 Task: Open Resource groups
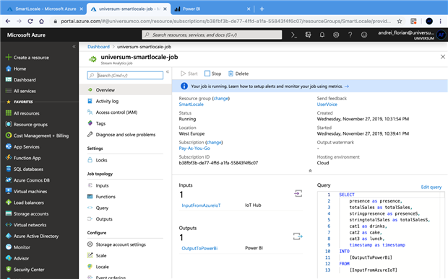pyautogui.click(x=27, y=124)
